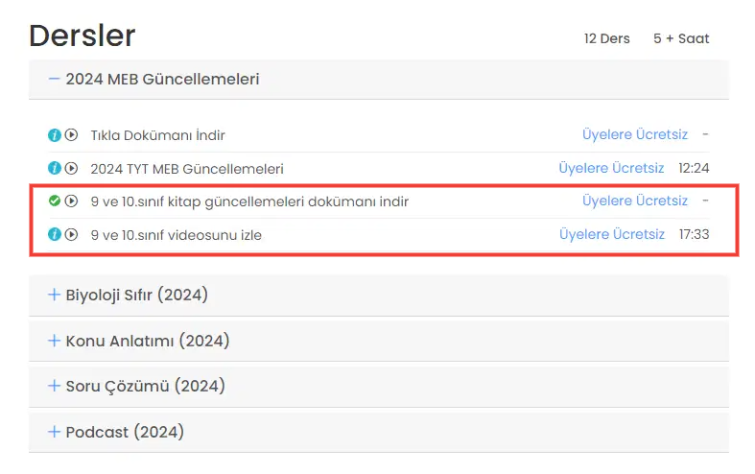
Task: Click info icon beside Tıkla Dokümanı İndir
Action: [55, 135]
